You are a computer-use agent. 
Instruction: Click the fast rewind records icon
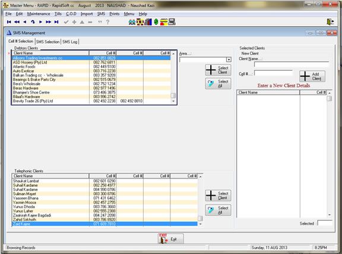click(17, 22)
